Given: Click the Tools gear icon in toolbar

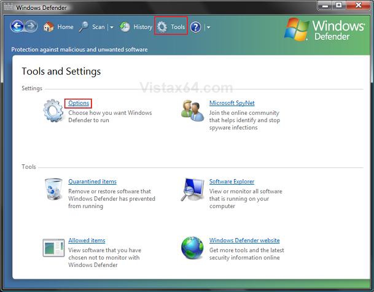Looking at the screenshot, I should coord(162,27).
